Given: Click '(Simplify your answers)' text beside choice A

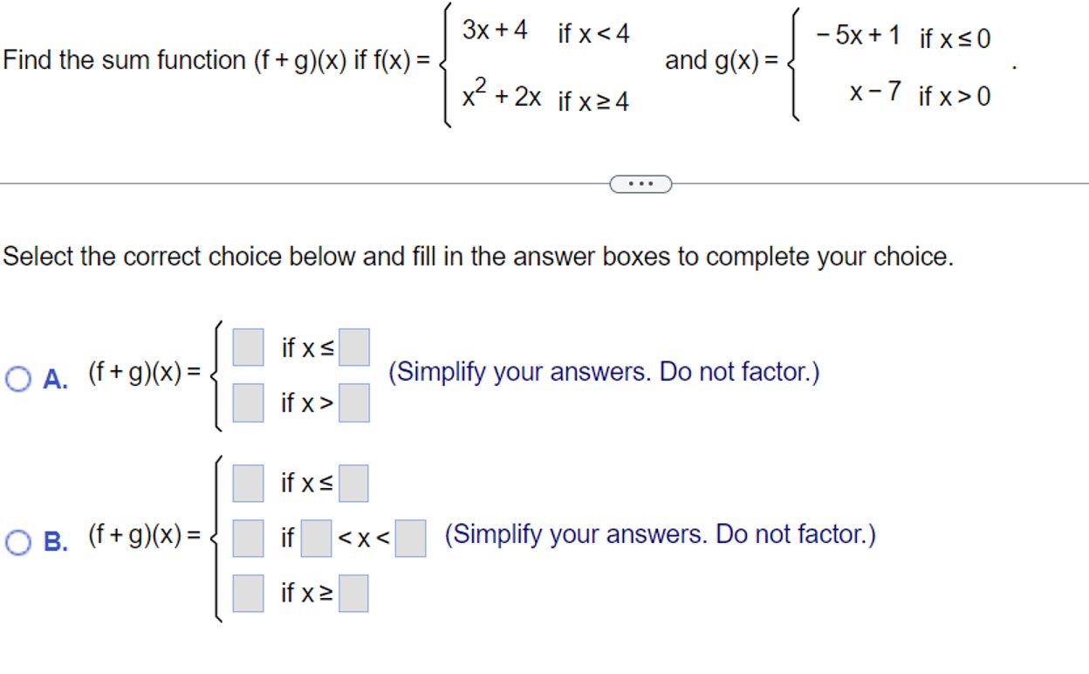Looking at the screenshot, I should (x=602, y=371).
